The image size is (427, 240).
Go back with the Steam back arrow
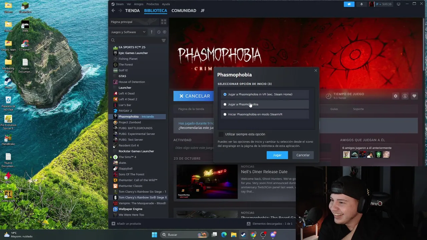tap(113, 11)
